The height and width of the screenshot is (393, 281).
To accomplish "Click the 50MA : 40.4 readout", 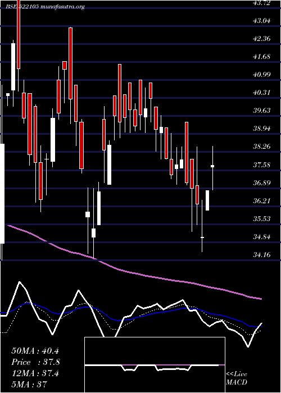I will [x=35, y=351].
